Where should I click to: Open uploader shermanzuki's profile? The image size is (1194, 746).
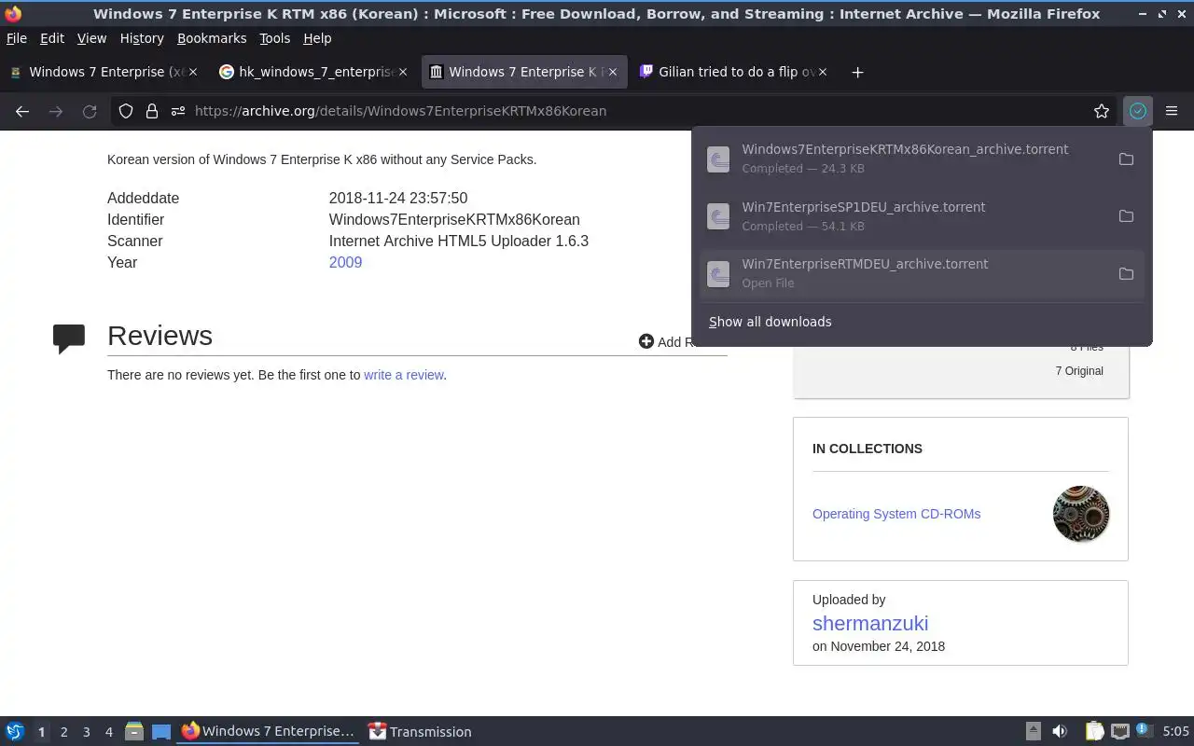coord(870,623)
